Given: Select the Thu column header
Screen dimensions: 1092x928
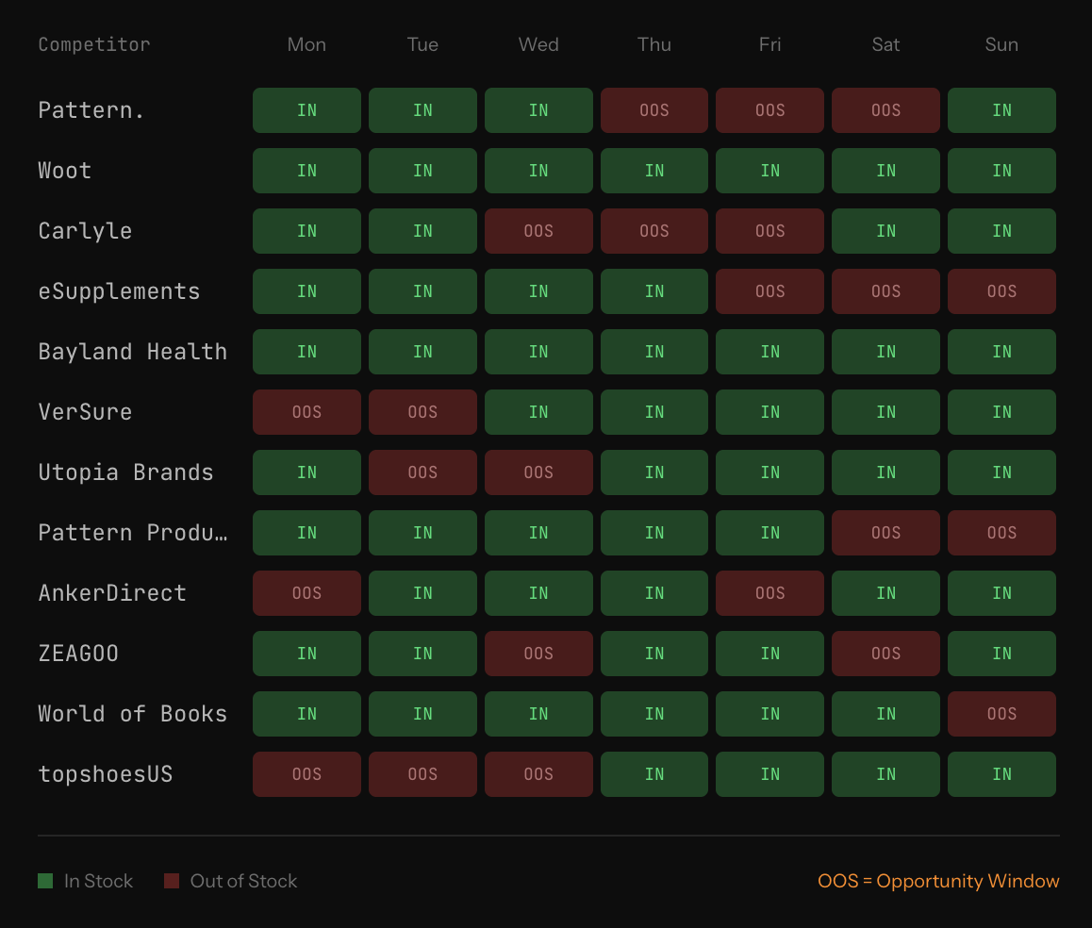Looking at the screenshot, I should point(654,44).
